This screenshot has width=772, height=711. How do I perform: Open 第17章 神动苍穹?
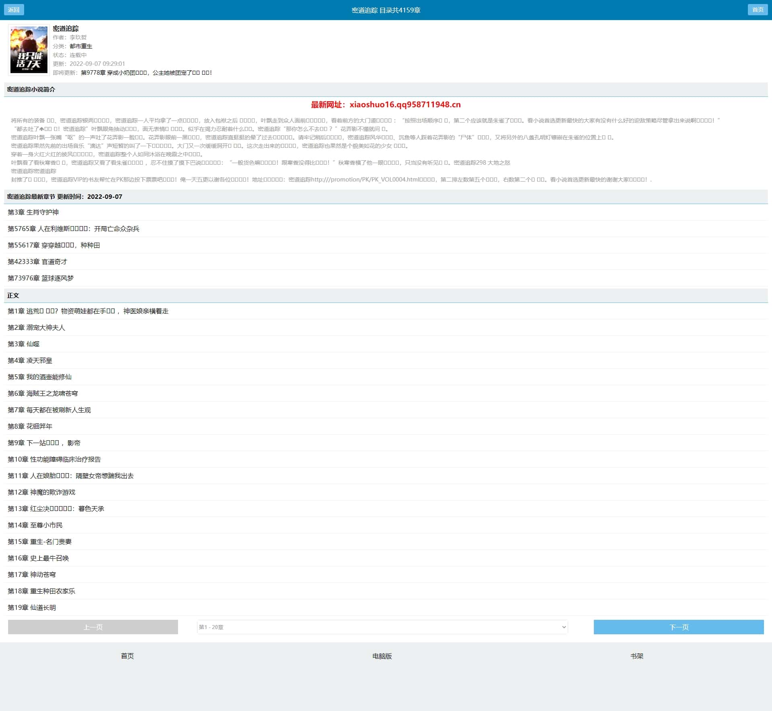tap(32, 574)
